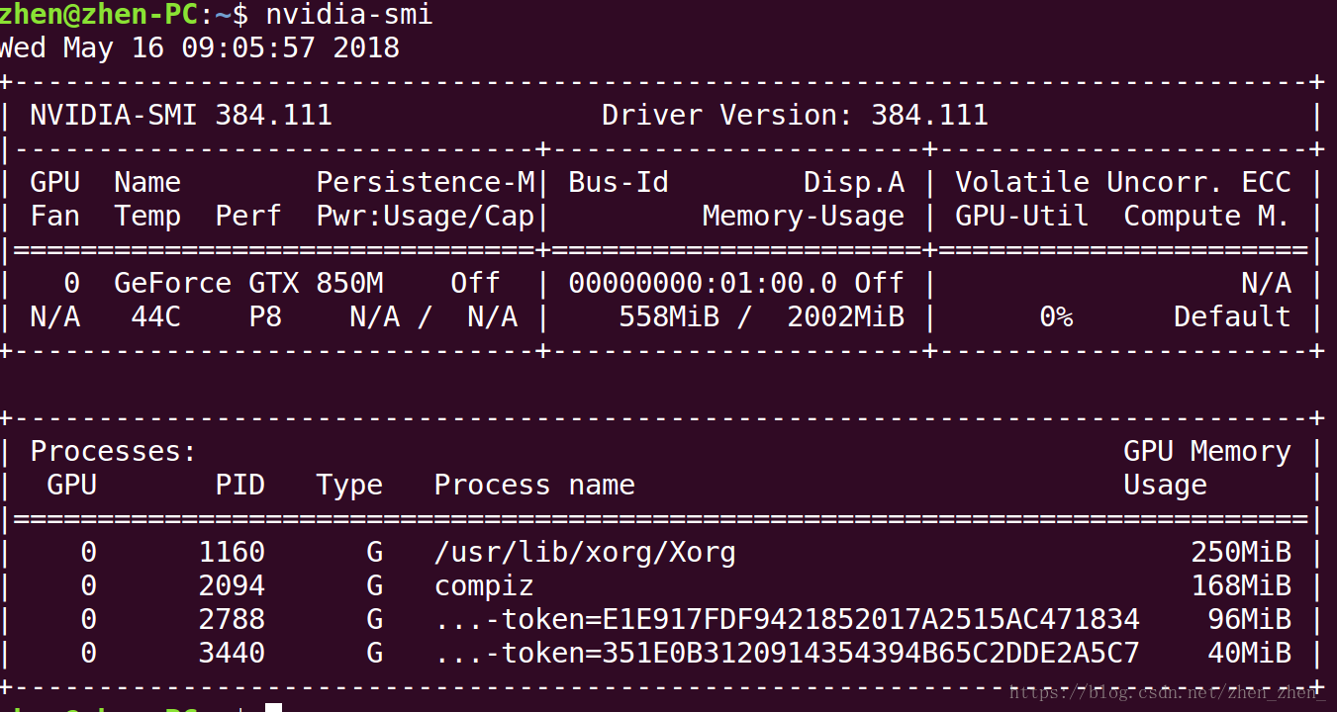Click the process '/usr/lib/xorg/Xorg'
The width and height of the screenshot is (1337, 712).
pos(585,552)
